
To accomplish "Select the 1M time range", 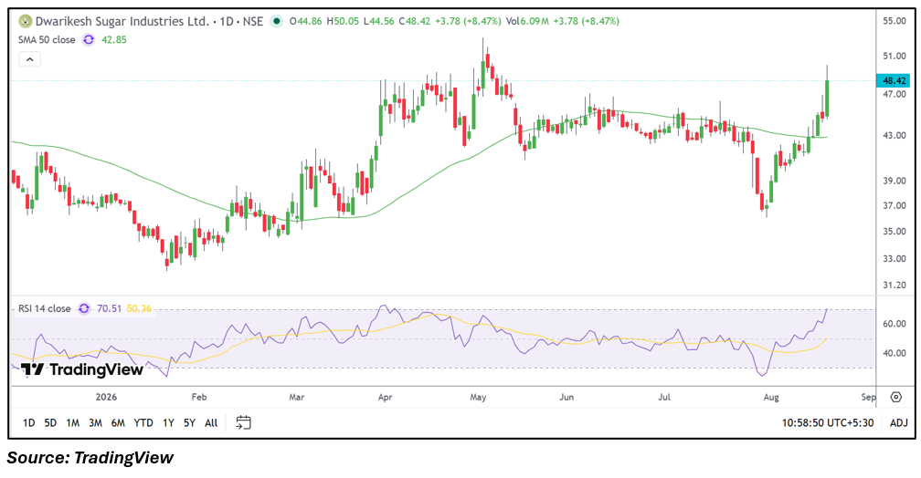I will point(73,423).
